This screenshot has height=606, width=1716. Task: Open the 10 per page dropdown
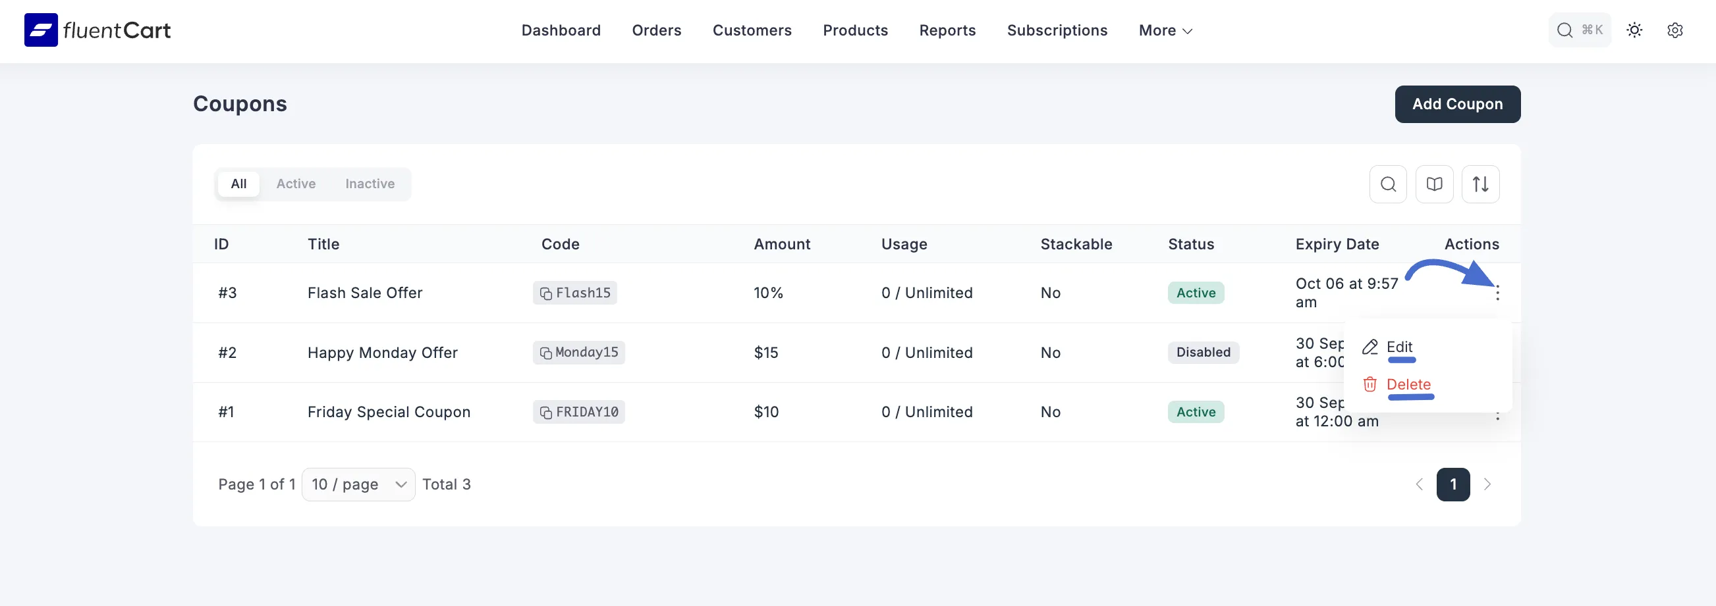pyautogui.click(x=358, y=484)
